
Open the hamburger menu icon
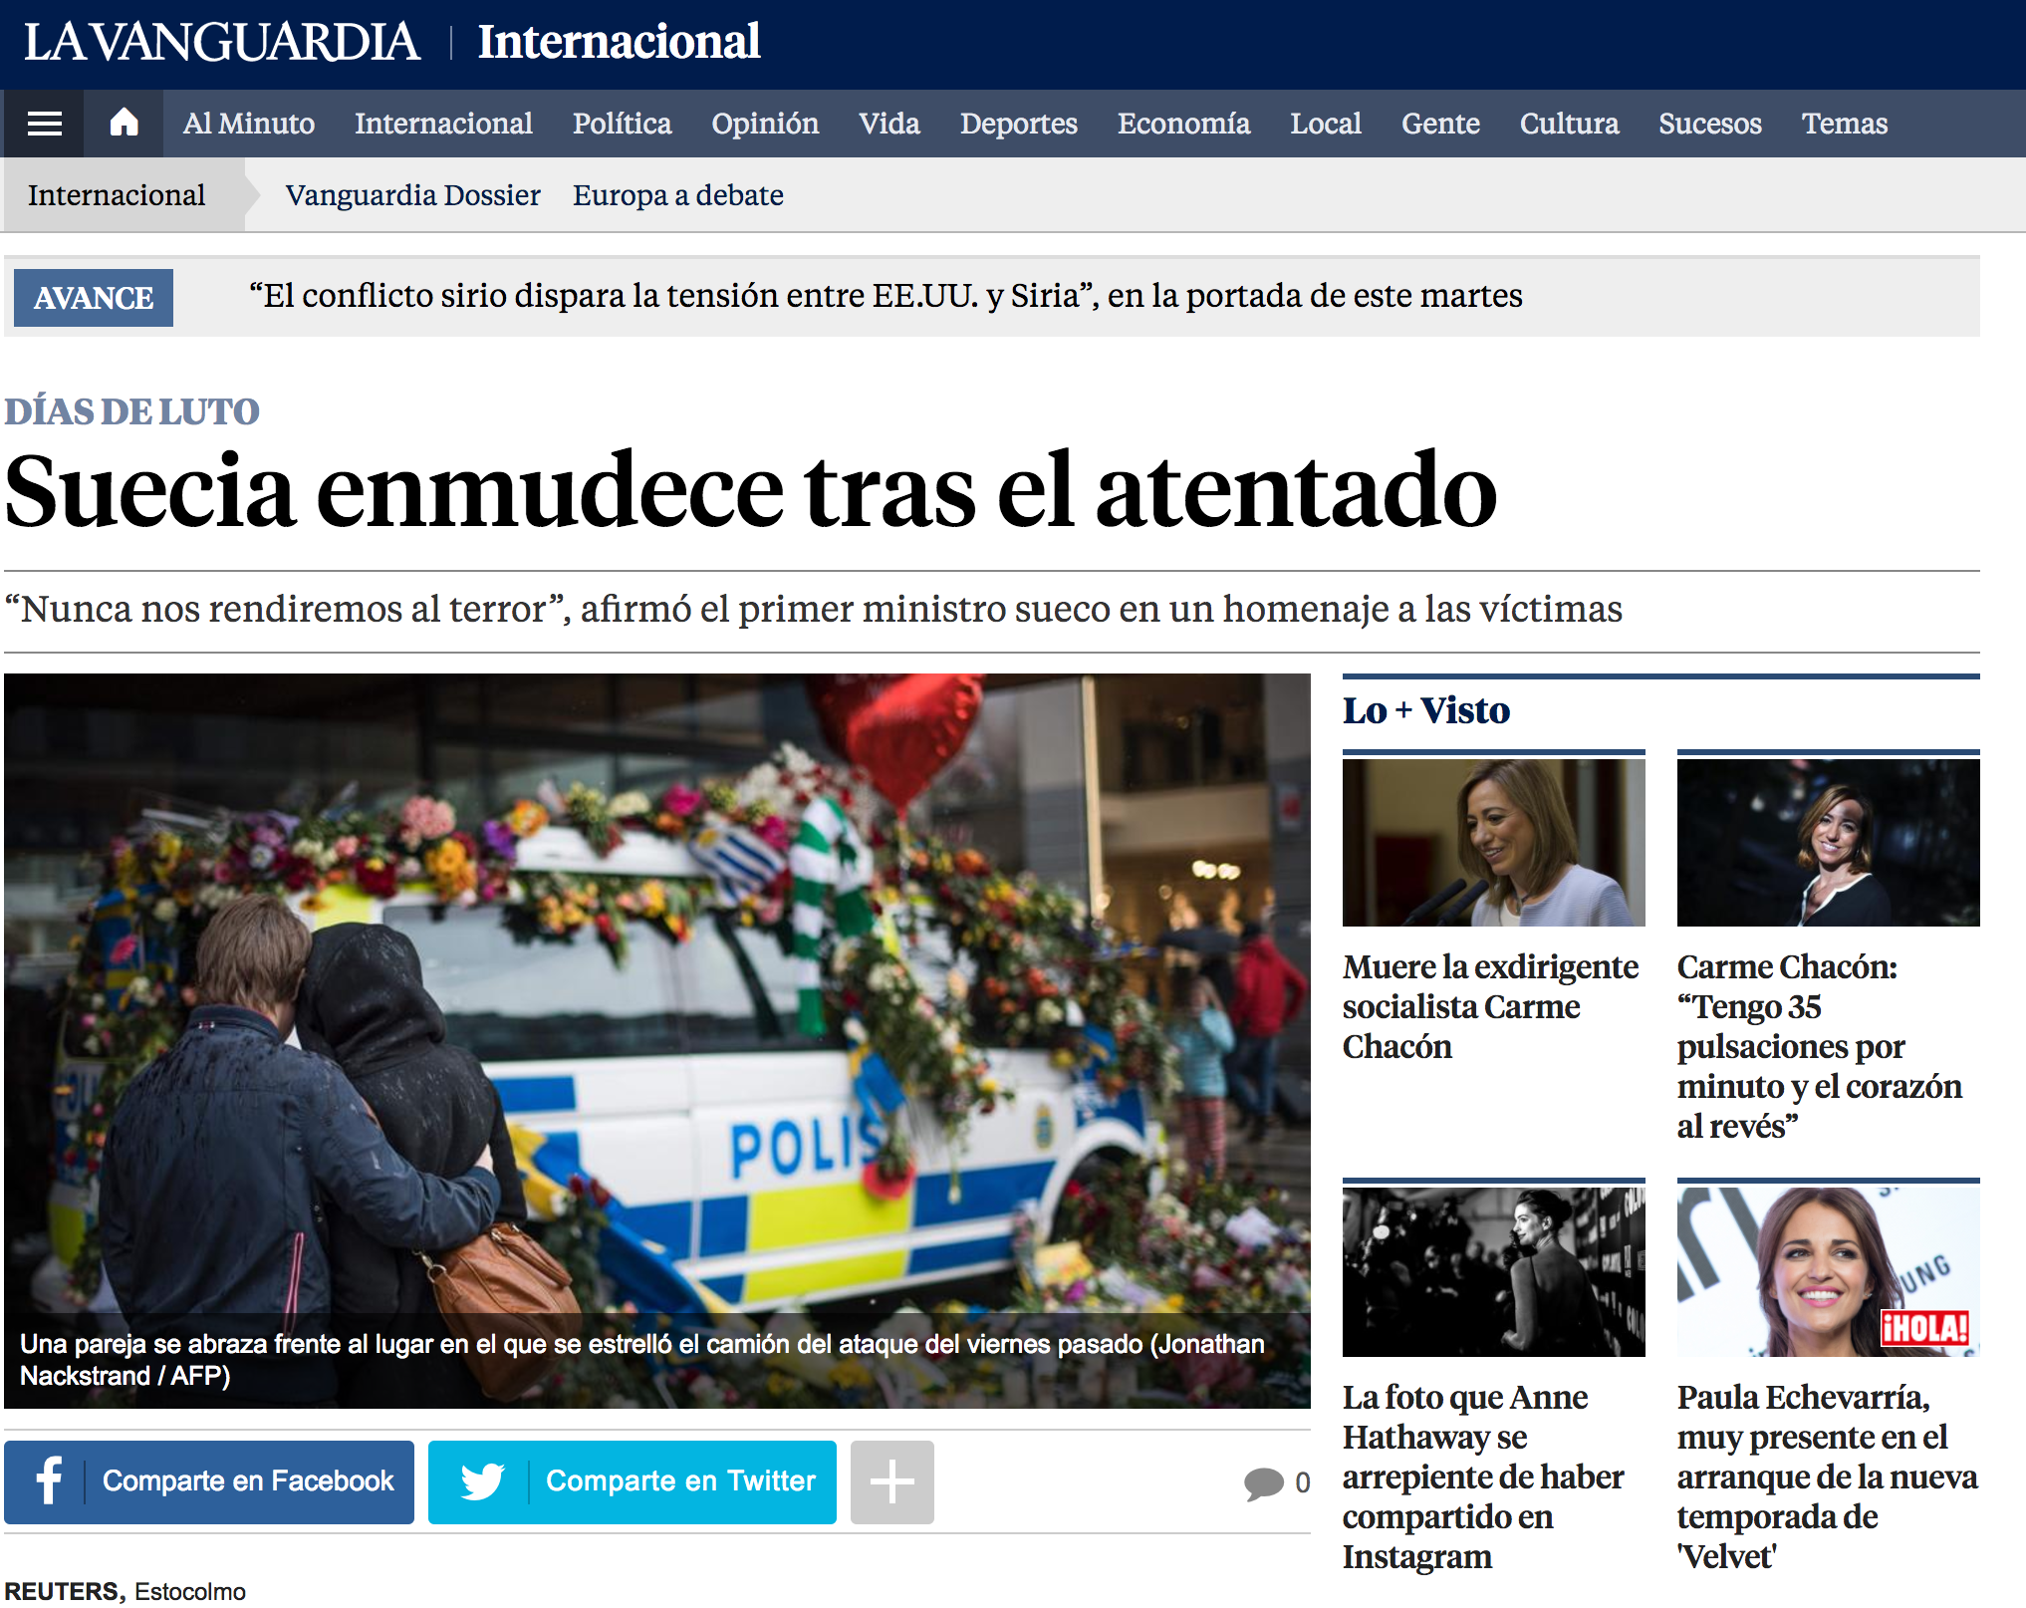tap(44, 124)
